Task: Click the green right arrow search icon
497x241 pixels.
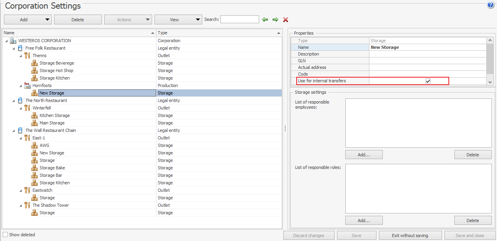Action: point(275,20)
